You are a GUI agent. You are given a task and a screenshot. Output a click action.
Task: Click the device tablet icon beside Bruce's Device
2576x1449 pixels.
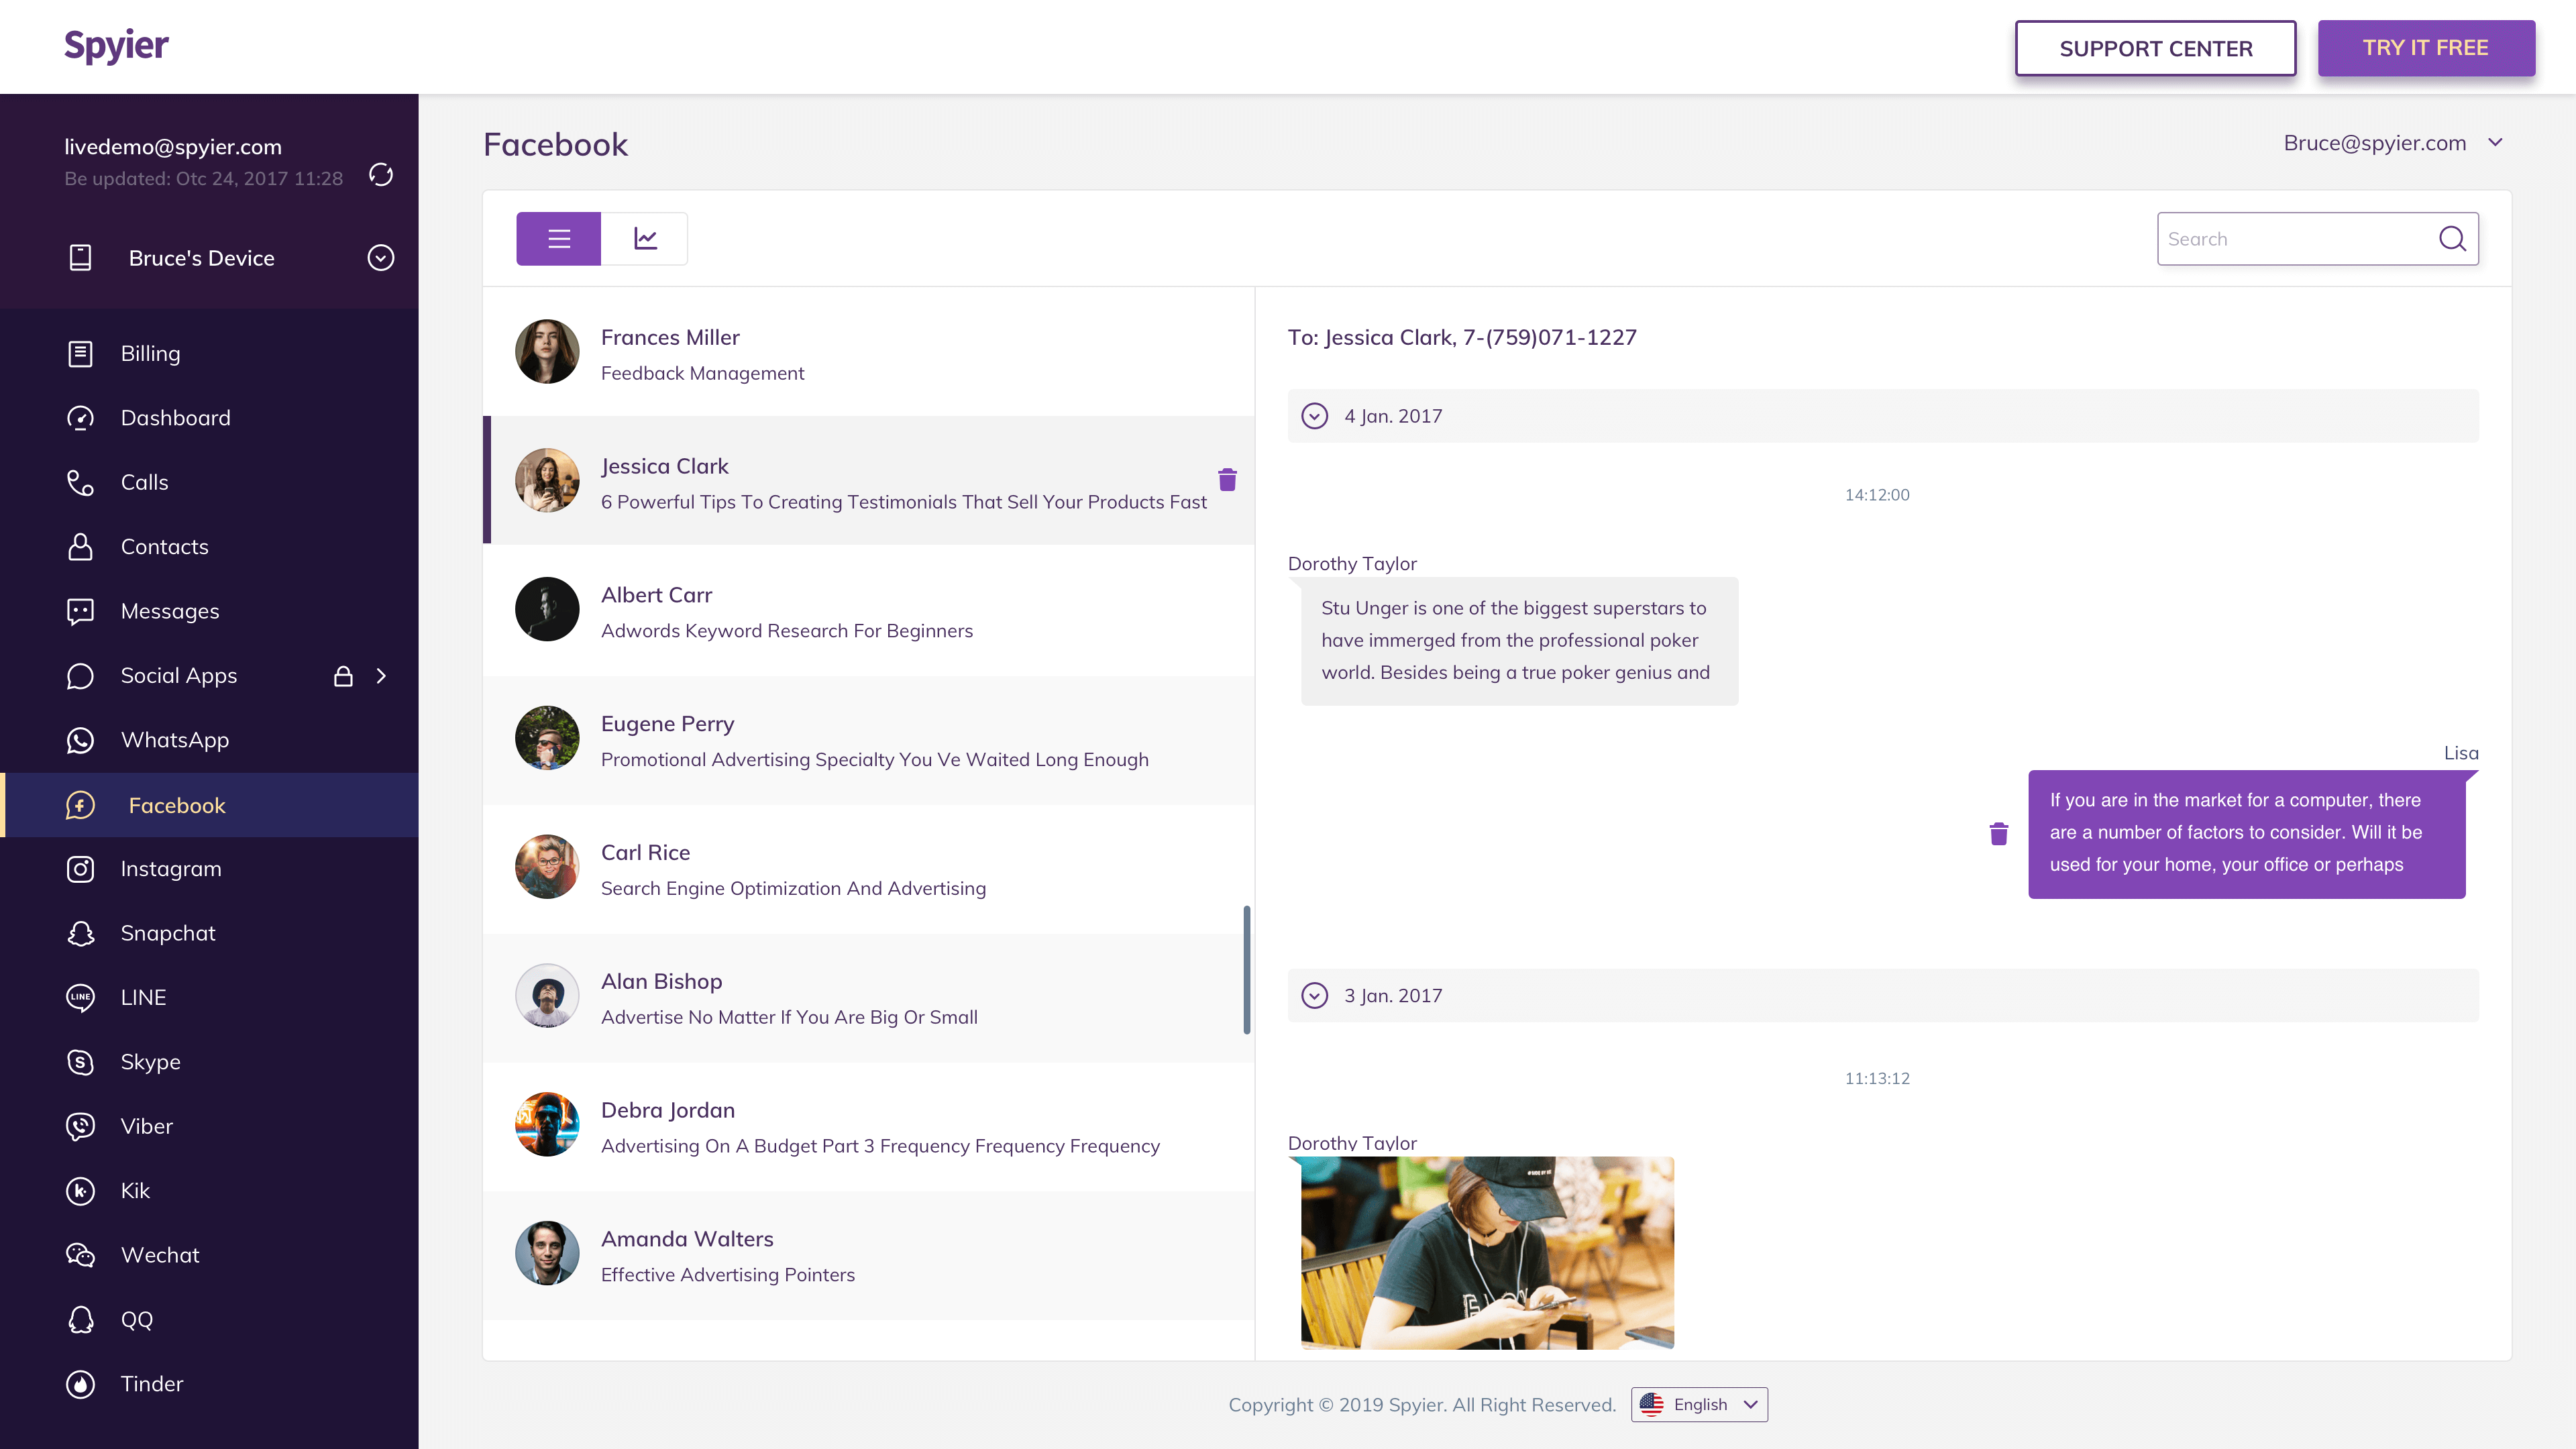[80, 258]
